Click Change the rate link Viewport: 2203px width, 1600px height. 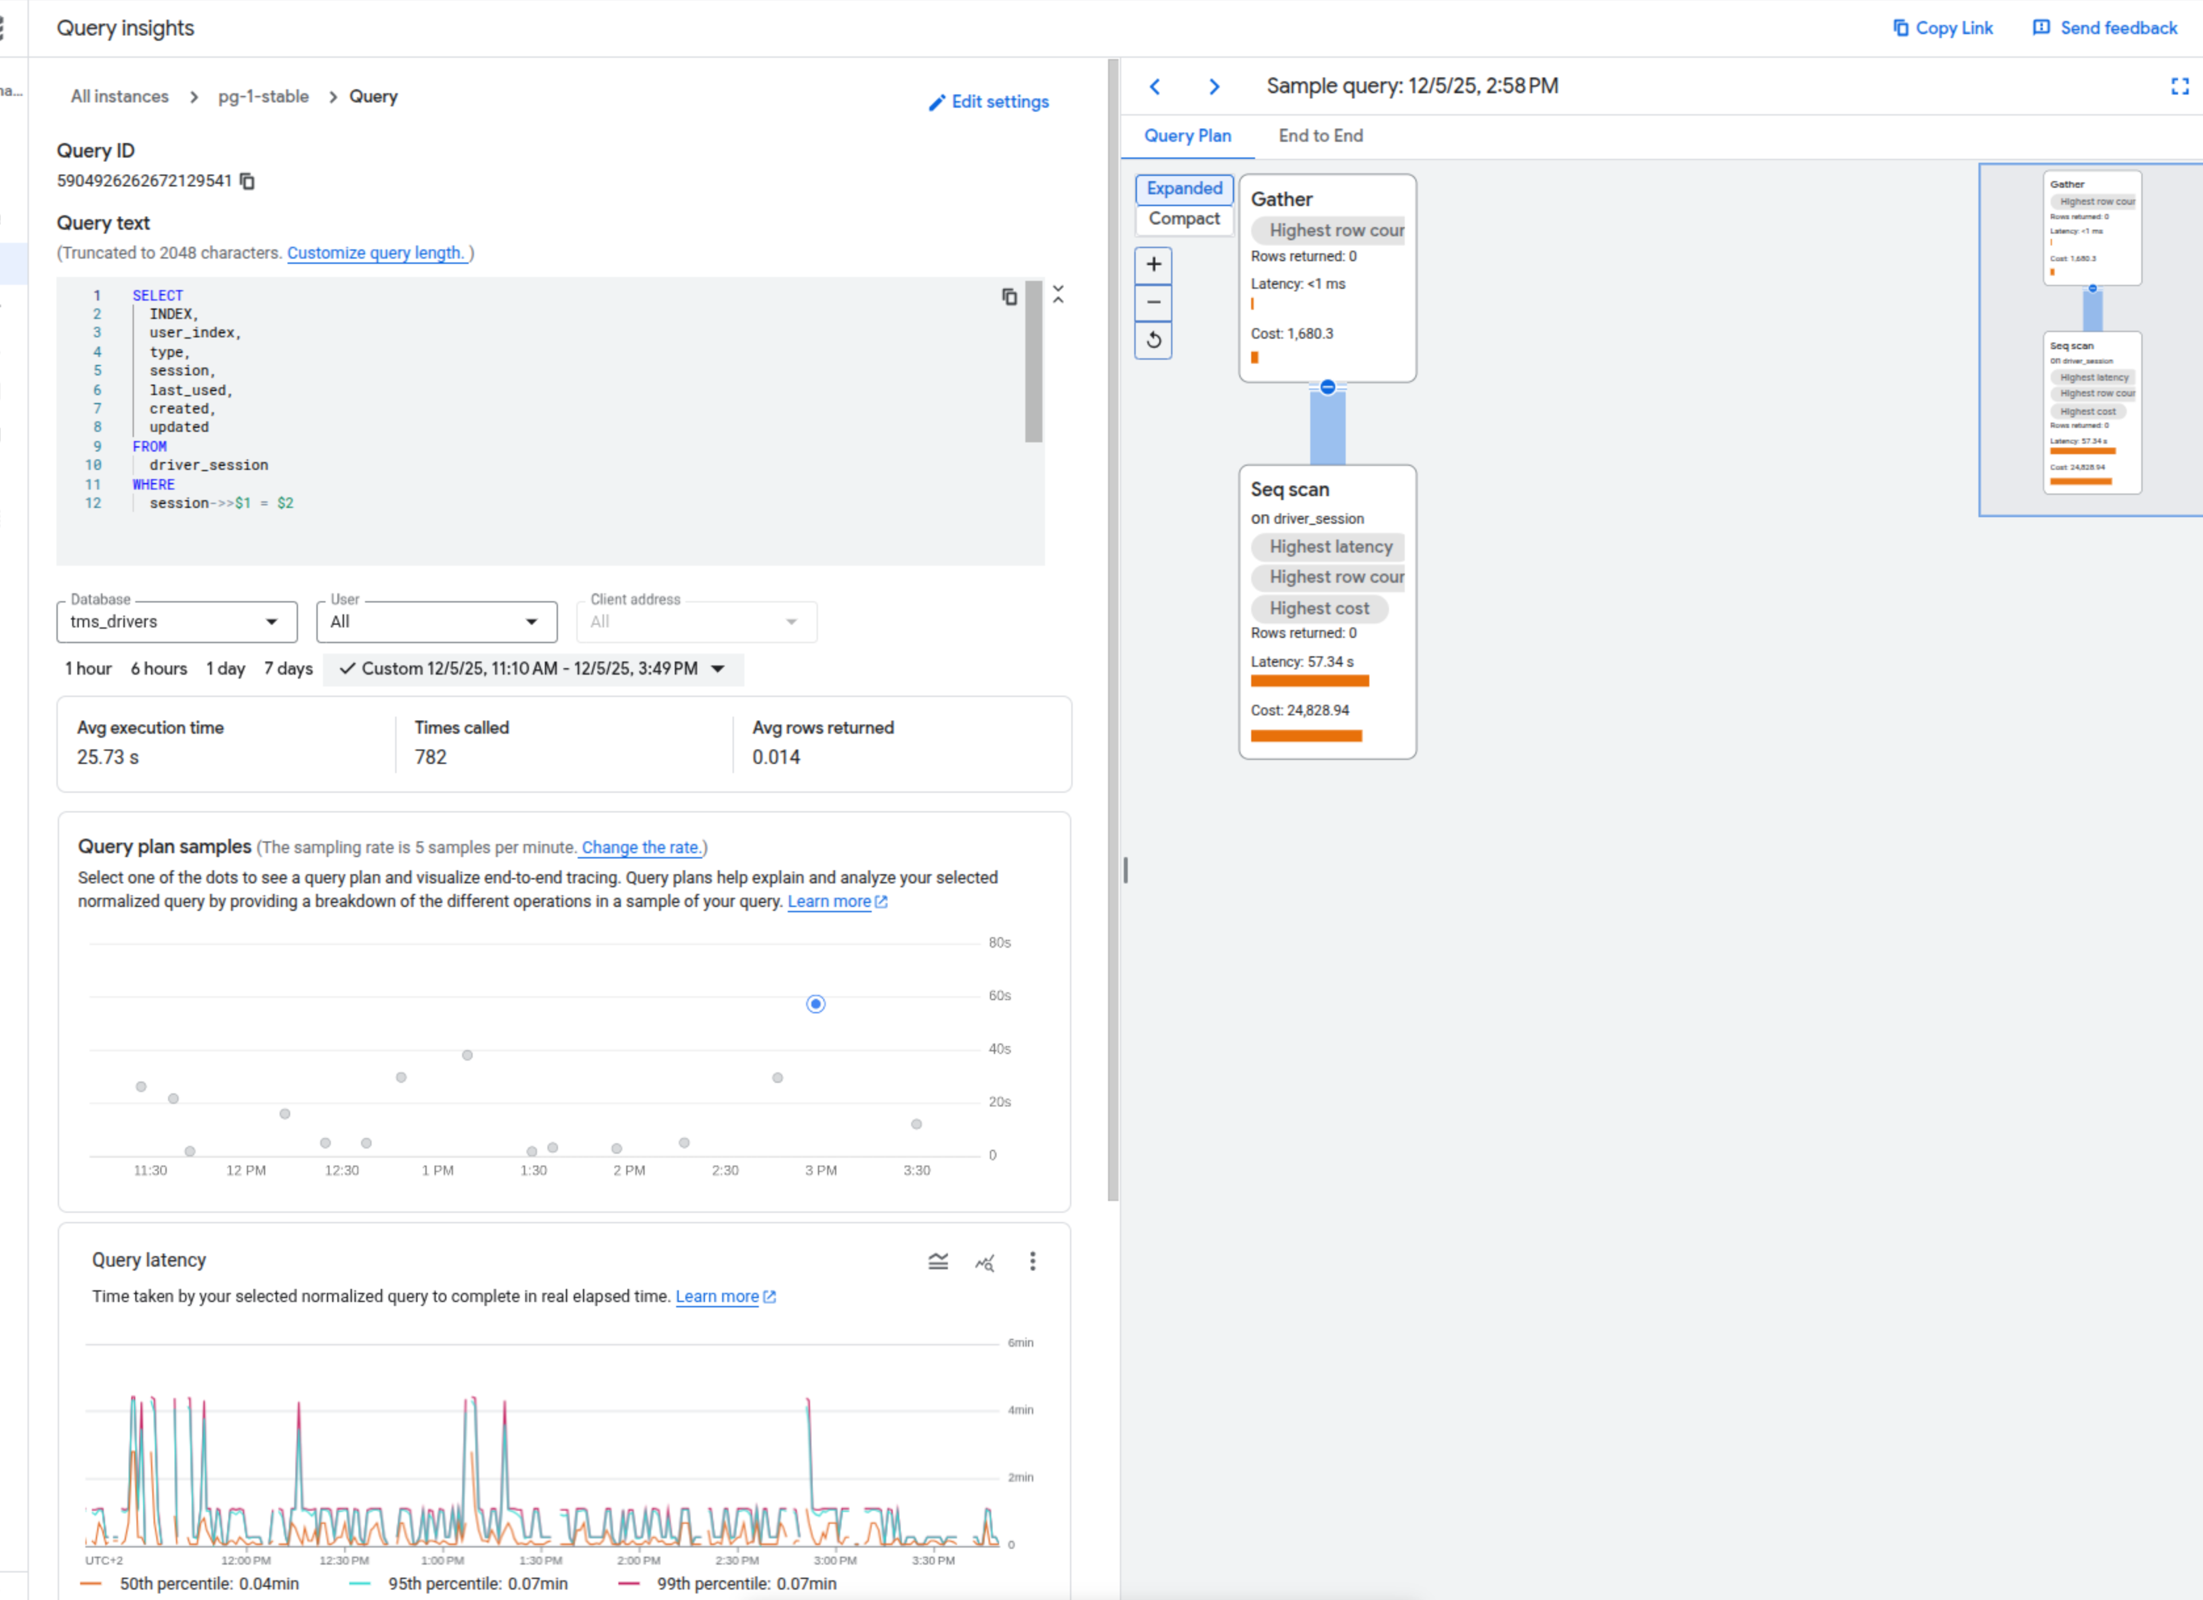coord(641,847)
